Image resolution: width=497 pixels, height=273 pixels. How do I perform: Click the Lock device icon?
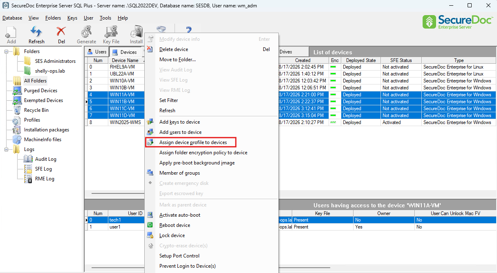(150, 235)
